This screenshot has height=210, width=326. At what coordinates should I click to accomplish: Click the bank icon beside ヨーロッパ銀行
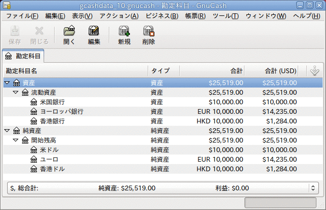[x=34, y=111]
